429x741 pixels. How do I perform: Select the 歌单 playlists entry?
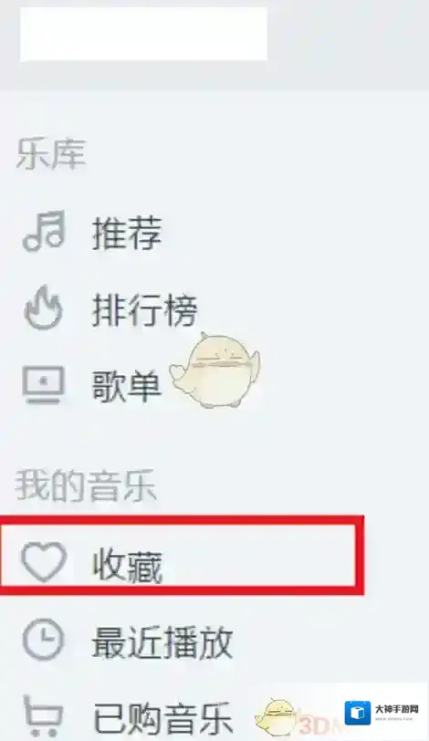(x=127, y=386)
